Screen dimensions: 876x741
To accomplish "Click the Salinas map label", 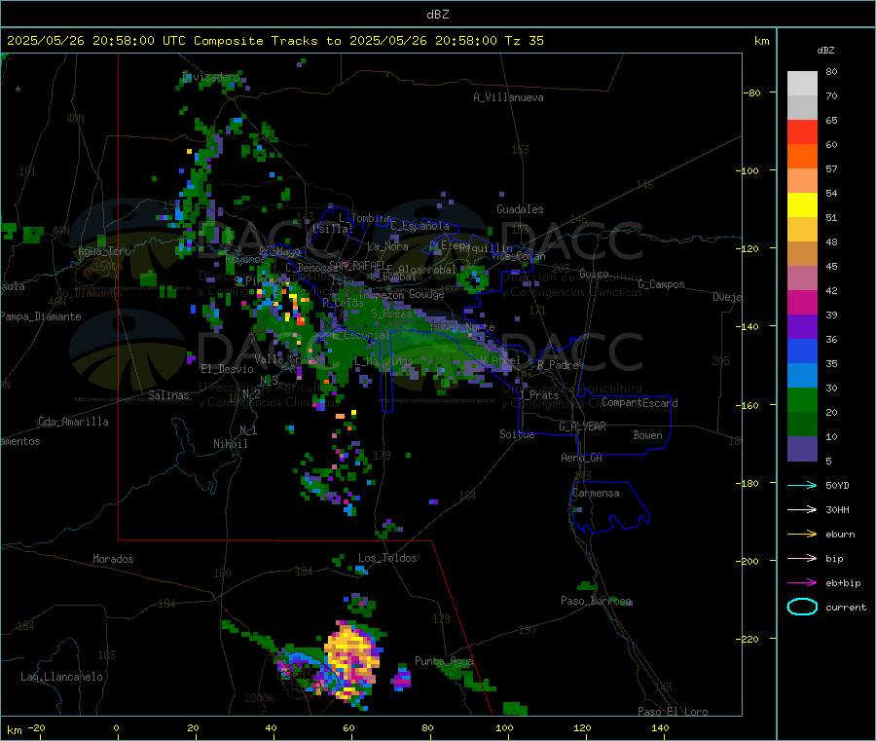I will [x=168, y=395].
